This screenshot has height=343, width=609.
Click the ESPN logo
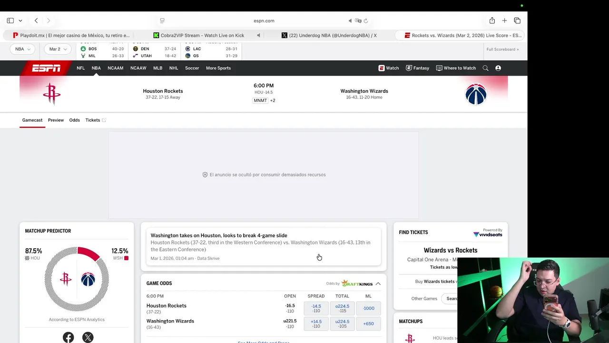(46, 68)
